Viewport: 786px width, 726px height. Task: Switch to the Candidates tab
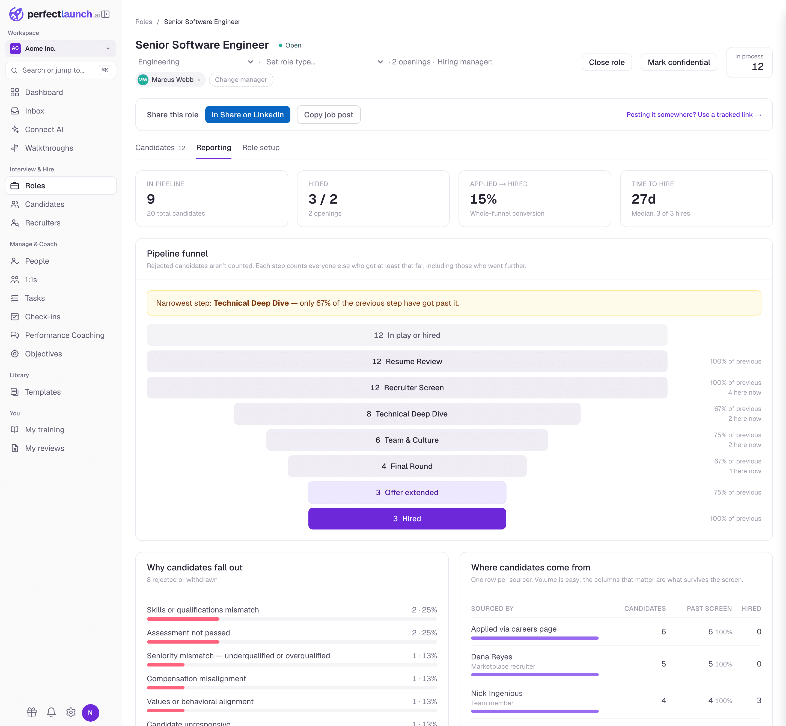160,148
